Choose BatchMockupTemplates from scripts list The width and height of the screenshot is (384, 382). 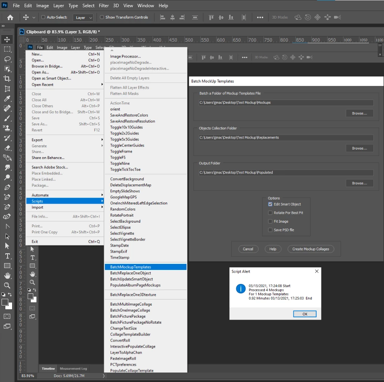point(145,267)
